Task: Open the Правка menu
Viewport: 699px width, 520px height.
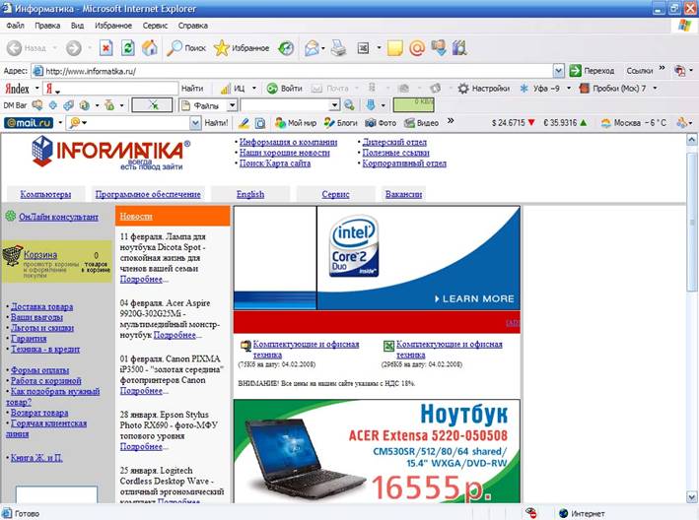Action: 47,26
